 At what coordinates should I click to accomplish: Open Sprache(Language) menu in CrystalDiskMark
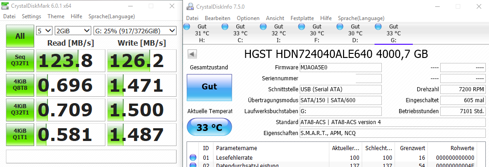[112, 16]
